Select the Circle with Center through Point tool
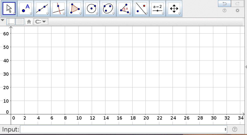The image size is (247, 135). tap(91, 8)
